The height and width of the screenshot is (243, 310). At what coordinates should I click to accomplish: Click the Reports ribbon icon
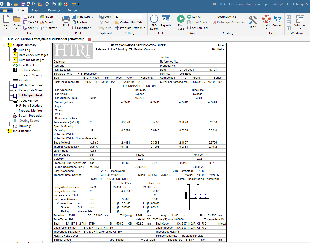click(x=166, y=19)
